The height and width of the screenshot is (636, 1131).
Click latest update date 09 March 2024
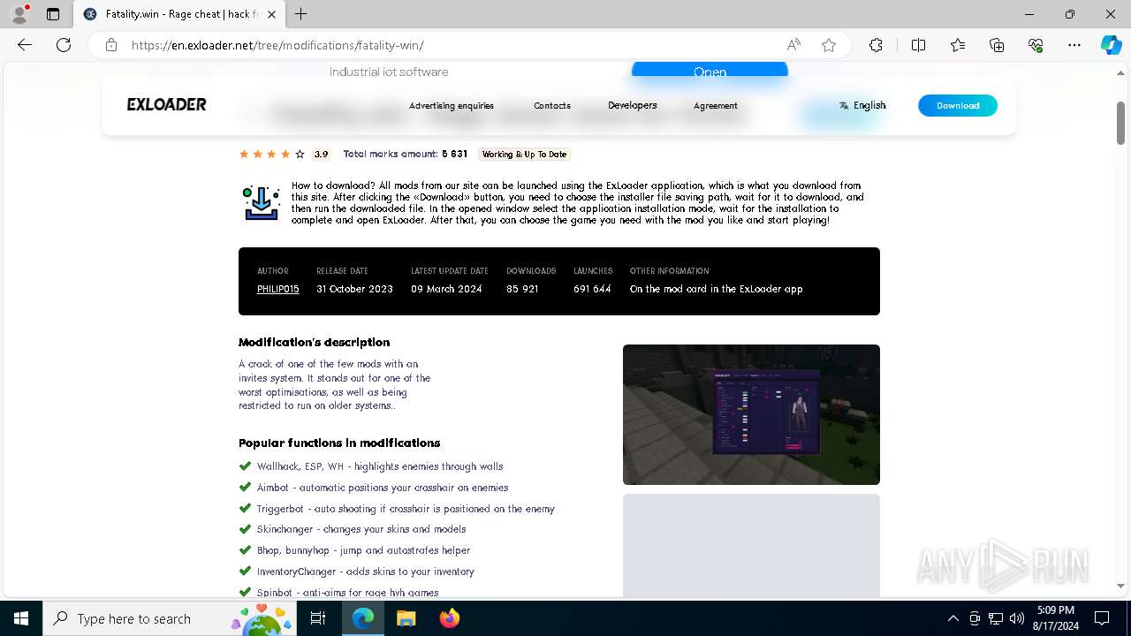pyautogui.click(x=446, y=289)
